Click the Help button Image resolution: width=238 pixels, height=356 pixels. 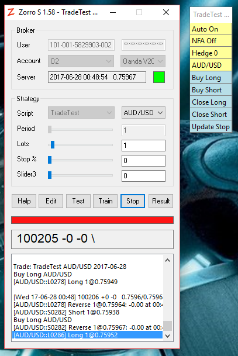point(24,201)
